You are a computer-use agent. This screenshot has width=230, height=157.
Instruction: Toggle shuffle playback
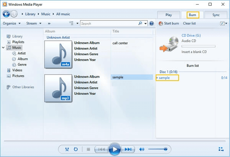(67, 149)
